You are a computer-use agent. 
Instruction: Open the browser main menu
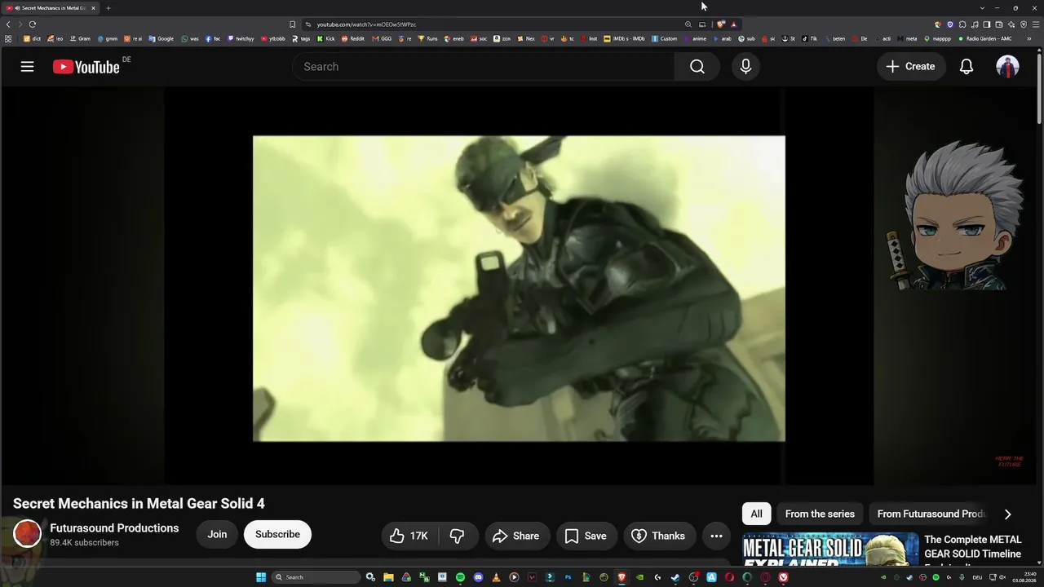point(1036,24)
